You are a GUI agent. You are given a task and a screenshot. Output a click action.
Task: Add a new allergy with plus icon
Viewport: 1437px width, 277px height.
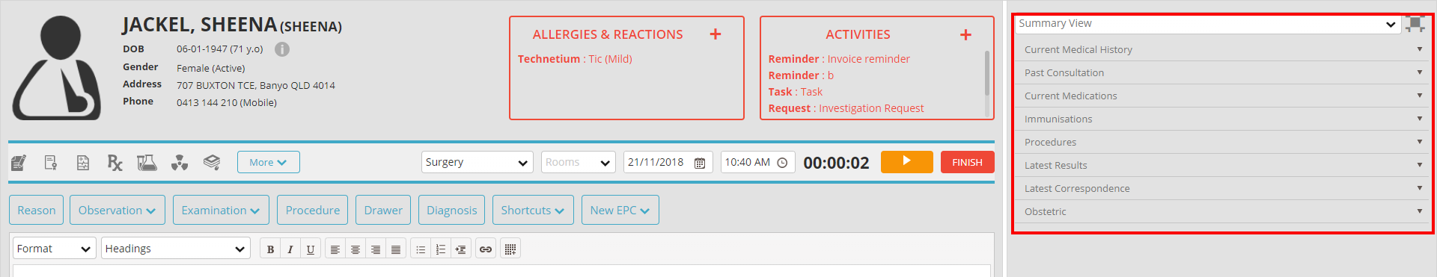pyautogui.click(x=716, y=34)
